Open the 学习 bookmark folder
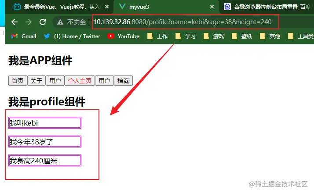Image resolution: width=314 pixels, height=194 pixels. pyautogui.click(x=186, y=36)
